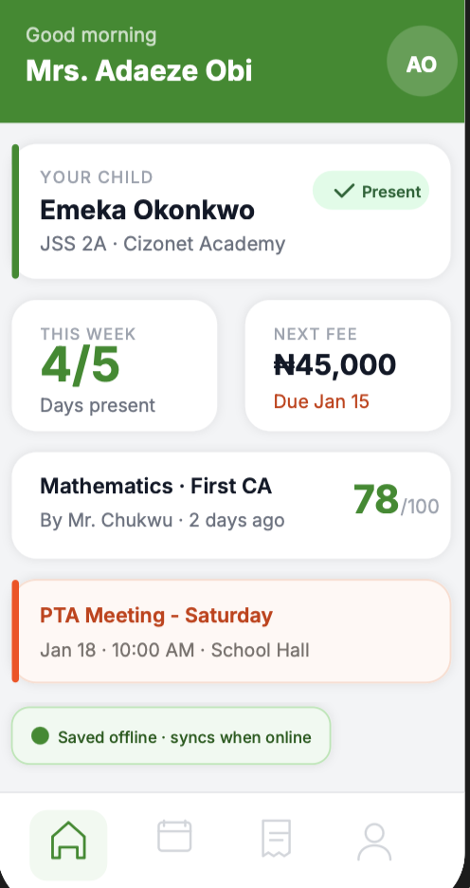Click the green dot sync indicator

[40, 735]
